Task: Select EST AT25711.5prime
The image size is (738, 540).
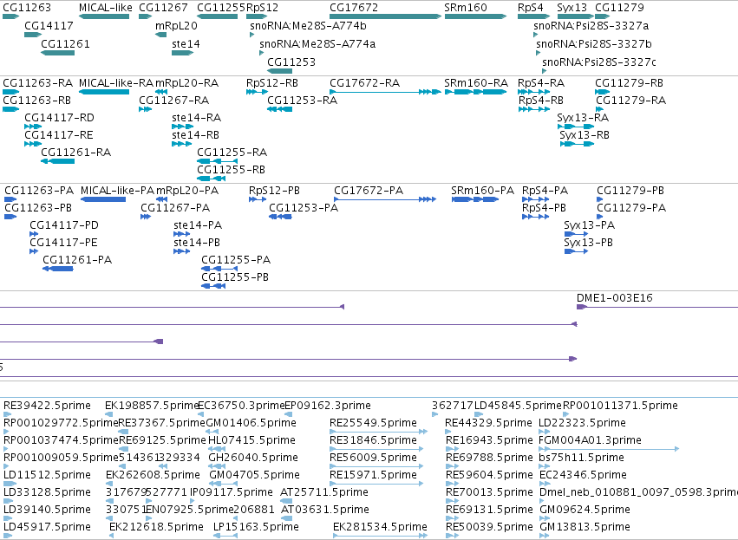Action: point(324,492)
